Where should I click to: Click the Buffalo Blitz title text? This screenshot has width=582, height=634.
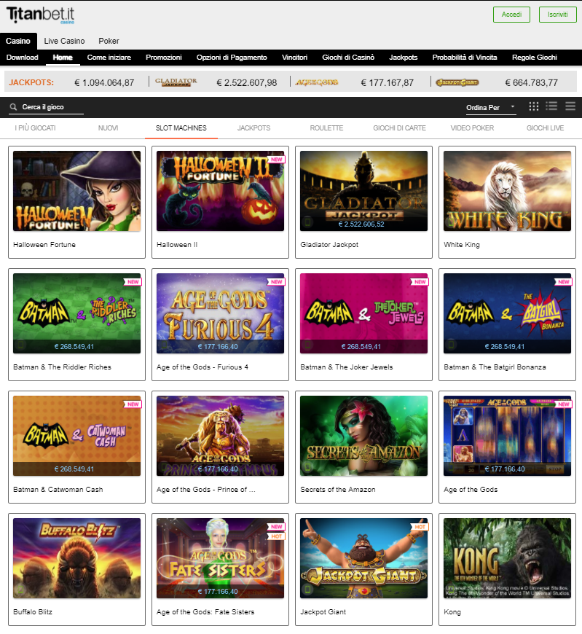point(33,611)
